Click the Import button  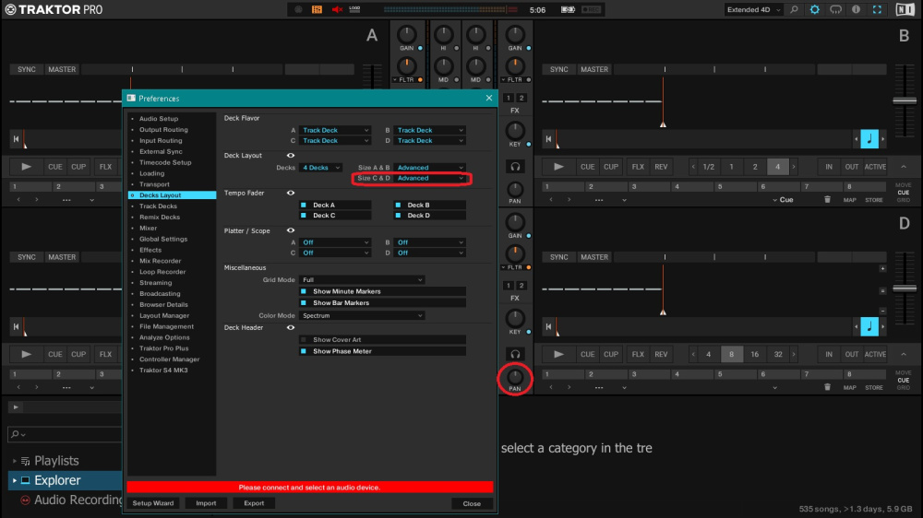click(206, 503)
